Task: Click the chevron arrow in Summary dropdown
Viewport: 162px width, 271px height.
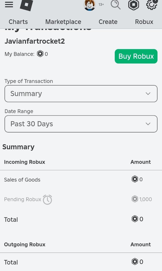Action: click(x=148, y=94)
